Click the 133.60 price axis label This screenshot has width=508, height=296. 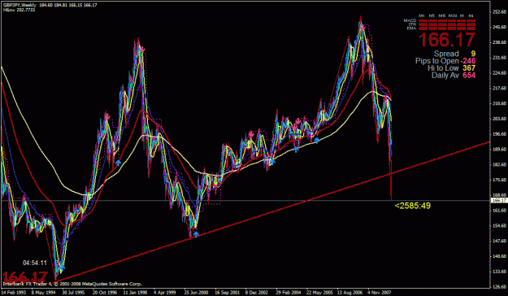click(x=498, y=271)
